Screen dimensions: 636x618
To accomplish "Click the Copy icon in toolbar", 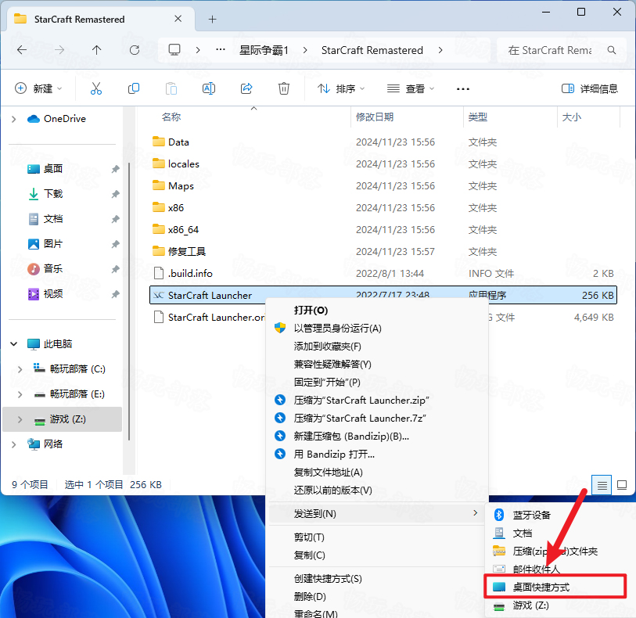I will pos(134,88).
